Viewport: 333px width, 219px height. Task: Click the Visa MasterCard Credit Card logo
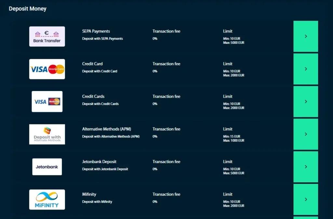coord(47,69)
